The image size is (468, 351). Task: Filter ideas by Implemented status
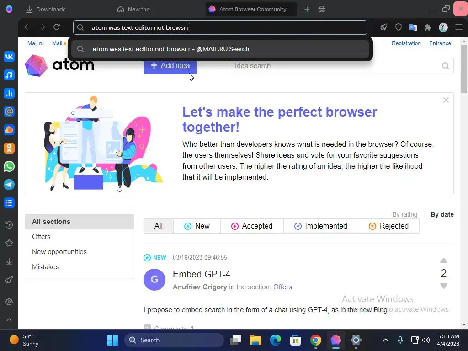coord(321,226)
